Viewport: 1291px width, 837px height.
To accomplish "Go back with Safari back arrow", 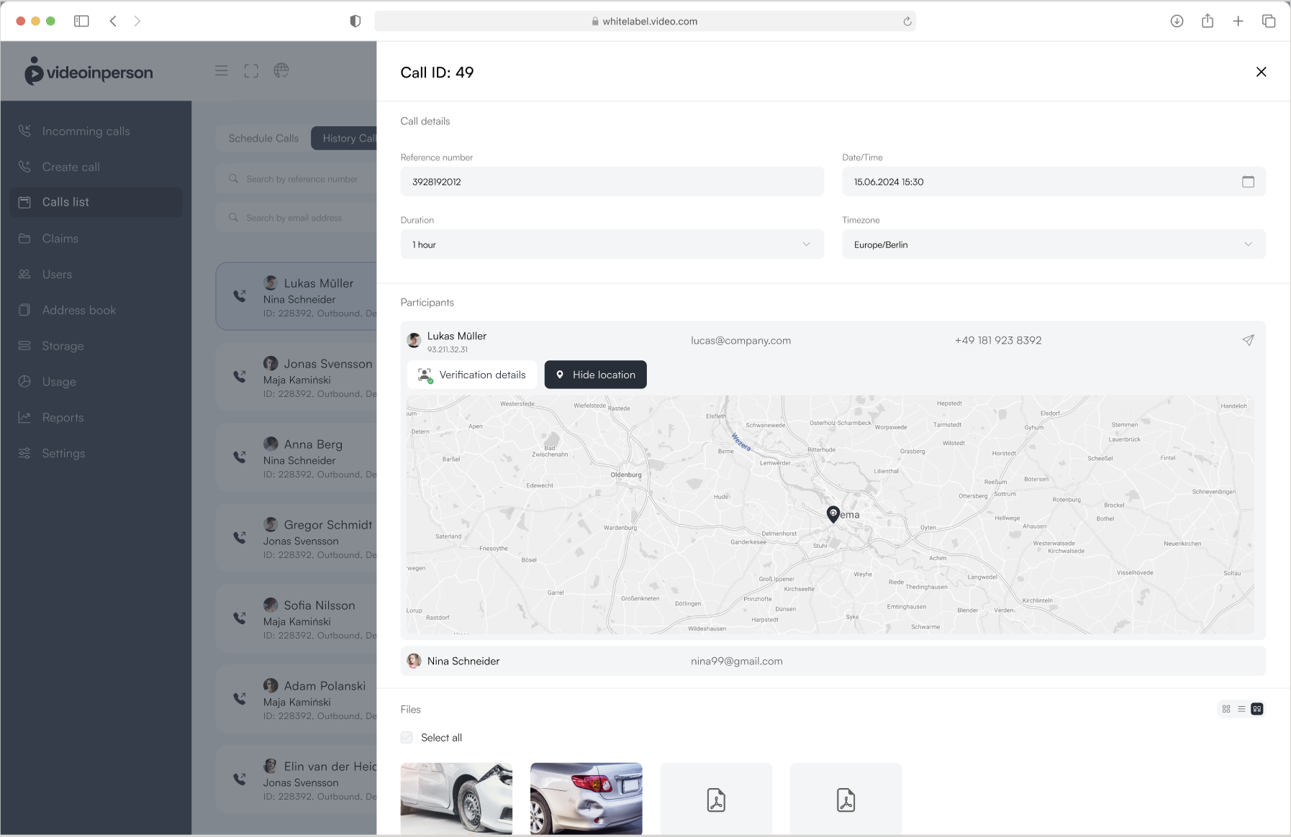I will point(113,21).
